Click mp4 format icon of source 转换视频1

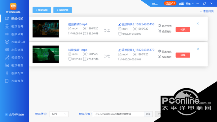coord(70,54)
